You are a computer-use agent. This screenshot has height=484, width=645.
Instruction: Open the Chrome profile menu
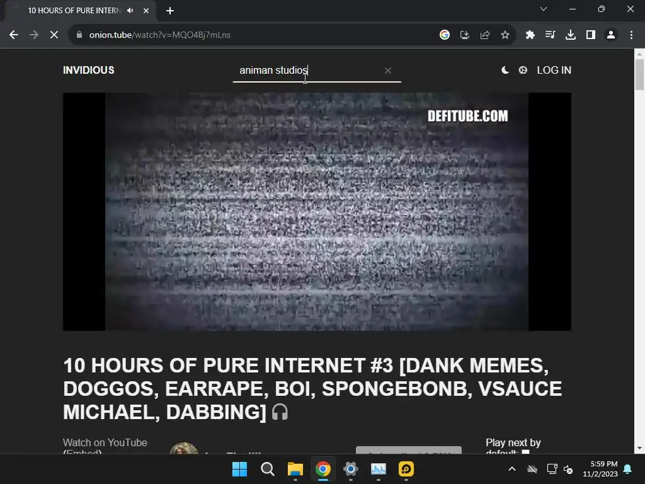pyautogui.click(x=611, y=35)
